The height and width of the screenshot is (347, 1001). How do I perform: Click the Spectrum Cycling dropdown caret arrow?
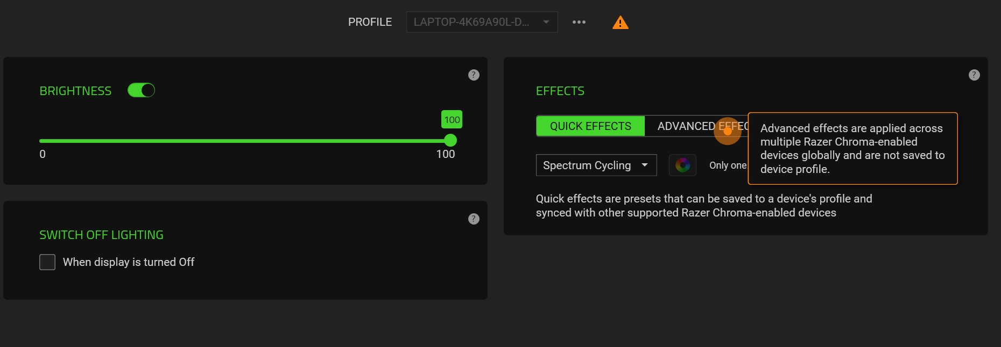pos(645,165)
